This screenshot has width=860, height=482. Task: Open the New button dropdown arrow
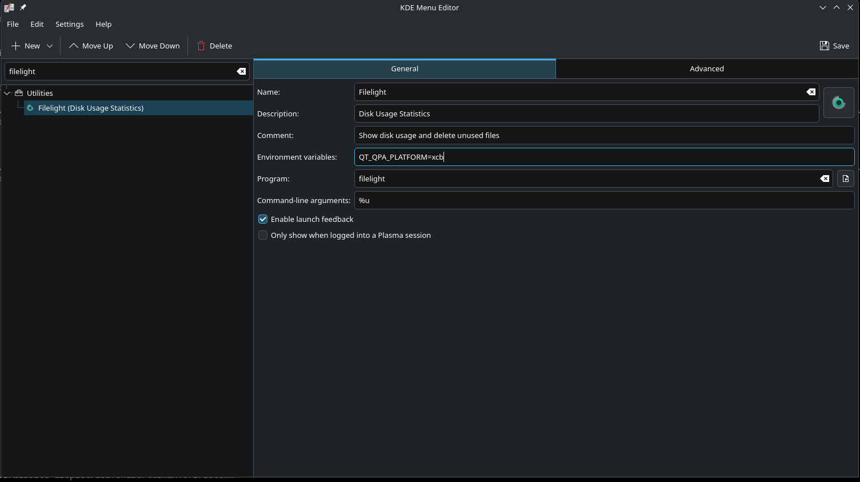pos(50,46)
